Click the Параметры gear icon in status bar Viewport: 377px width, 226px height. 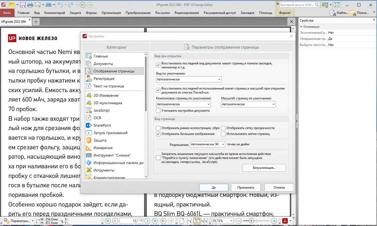[6, 221]
